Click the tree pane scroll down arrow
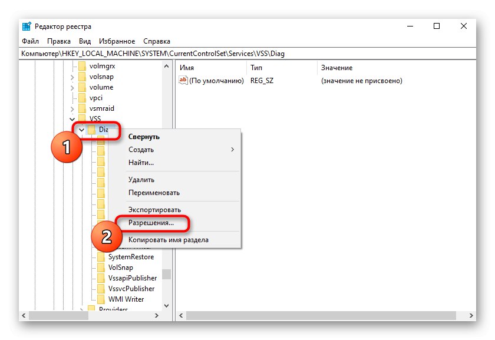The image size is (495, 340). [166, 306]
